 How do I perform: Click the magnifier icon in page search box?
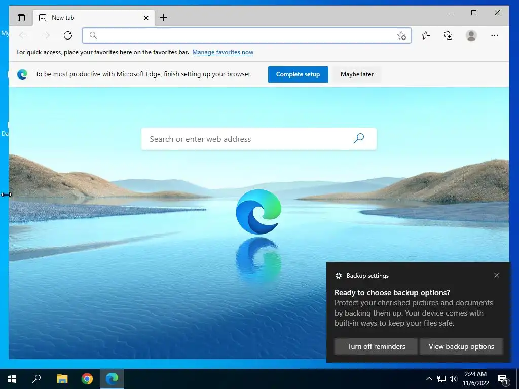point(359,138)
